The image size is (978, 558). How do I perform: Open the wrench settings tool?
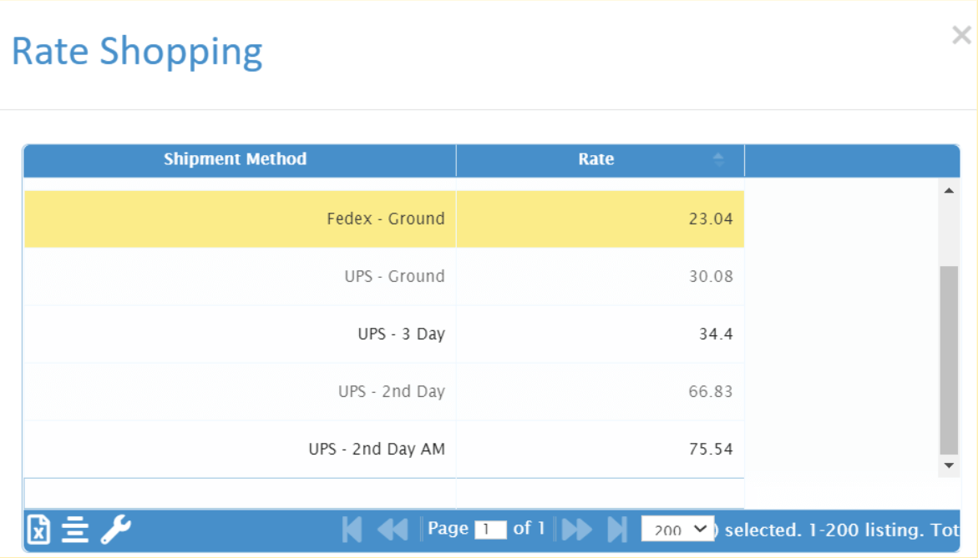point(116,530)
